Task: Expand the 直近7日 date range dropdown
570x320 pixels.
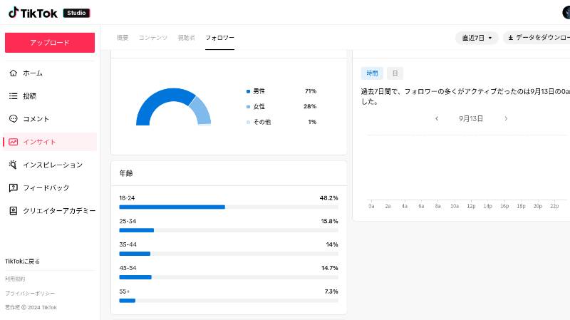Action: 477,38
